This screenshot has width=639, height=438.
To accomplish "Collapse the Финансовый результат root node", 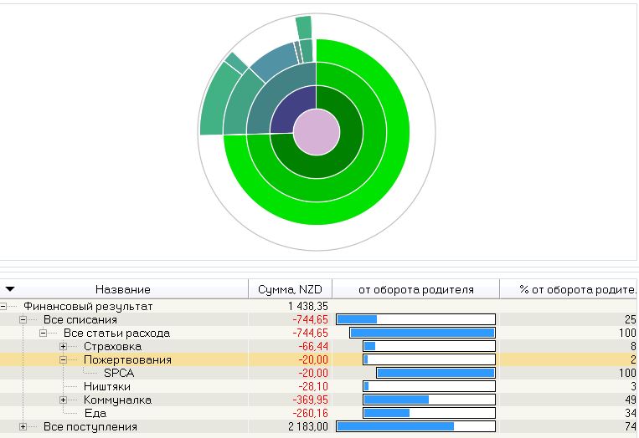I will point(4,307).
